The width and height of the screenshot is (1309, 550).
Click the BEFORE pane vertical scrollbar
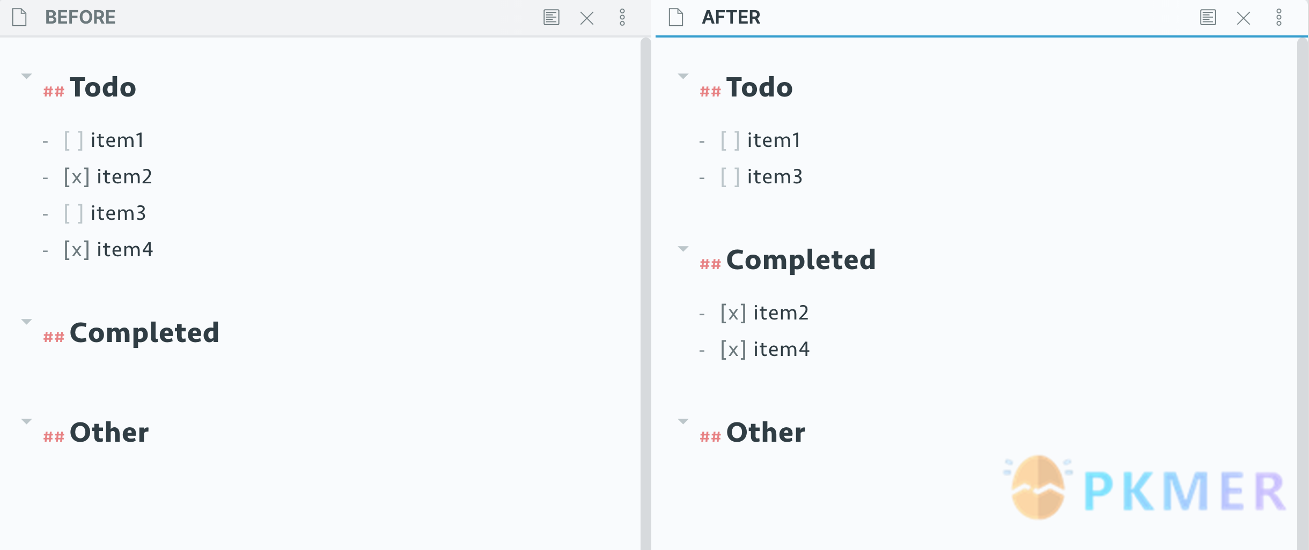click(x=646, y=294)
